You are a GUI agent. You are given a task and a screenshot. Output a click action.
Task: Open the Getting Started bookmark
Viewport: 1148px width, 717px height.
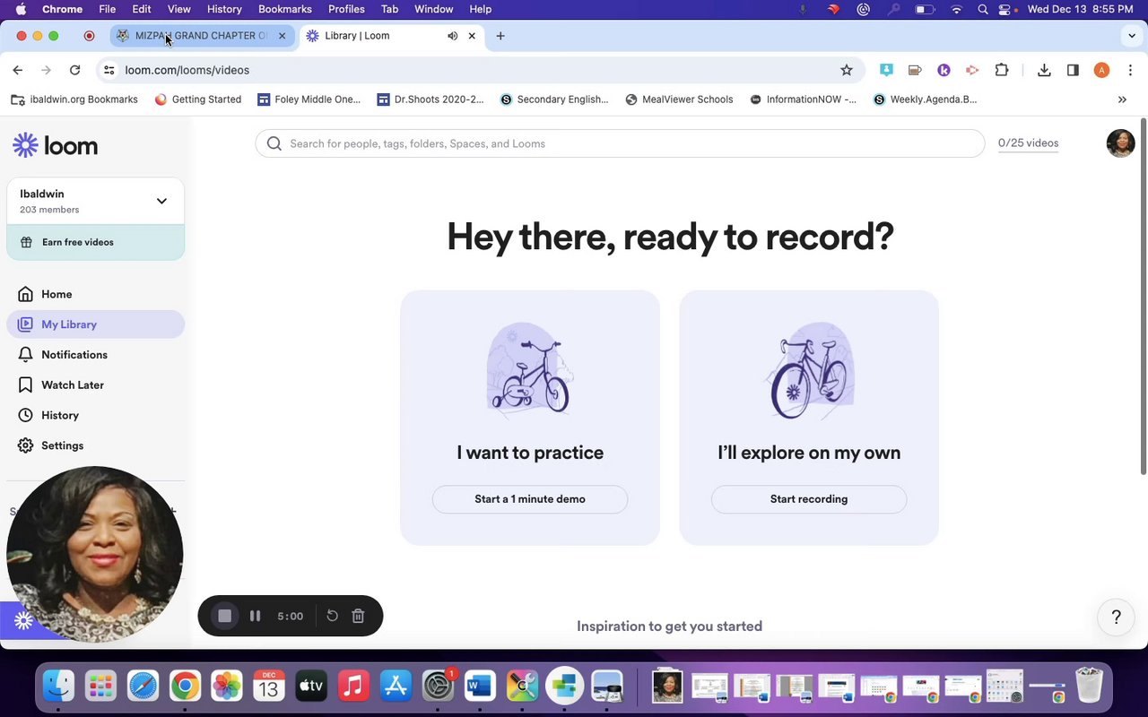(198, 99)
